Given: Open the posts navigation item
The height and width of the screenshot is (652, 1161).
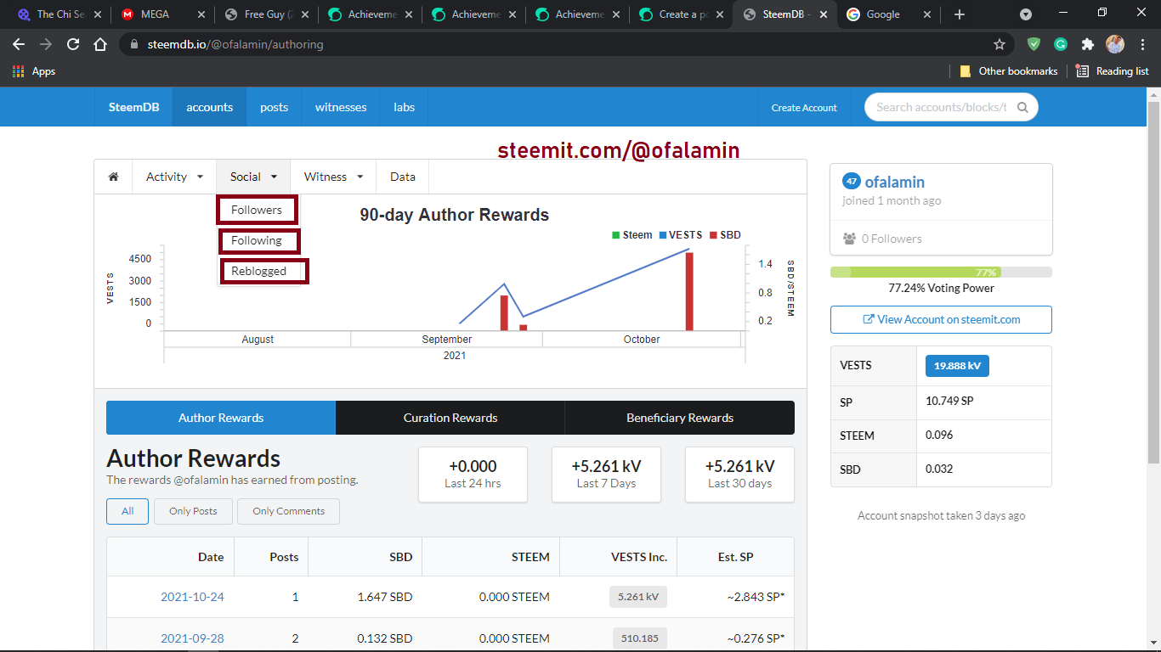Looking at the screenshot, I should pos(275,107).
